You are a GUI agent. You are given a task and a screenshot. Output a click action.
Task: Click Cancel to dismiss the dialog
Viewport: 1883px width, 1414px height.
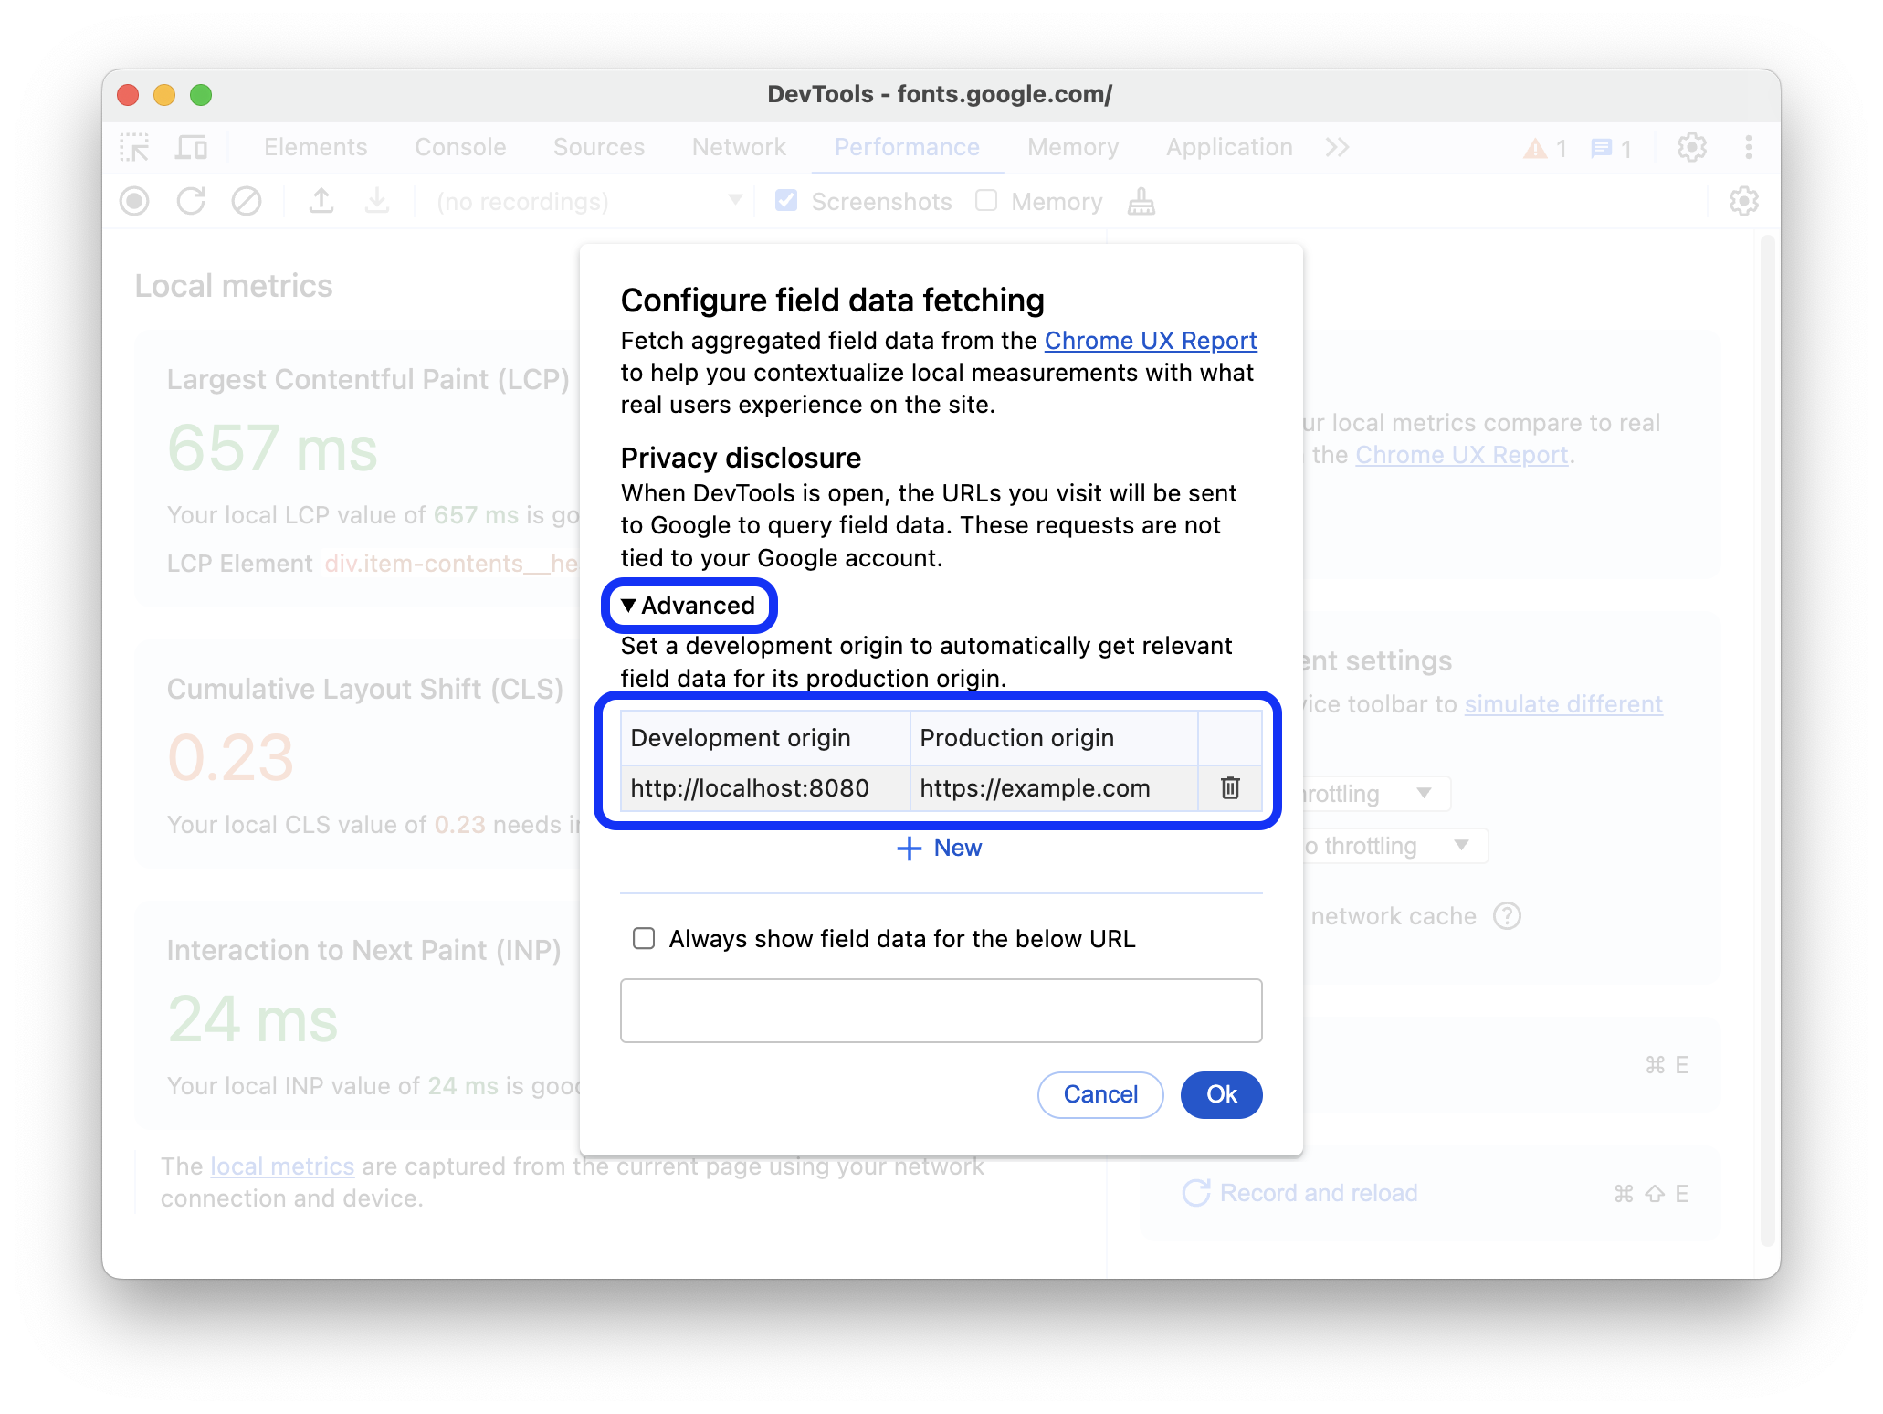1100,1094
